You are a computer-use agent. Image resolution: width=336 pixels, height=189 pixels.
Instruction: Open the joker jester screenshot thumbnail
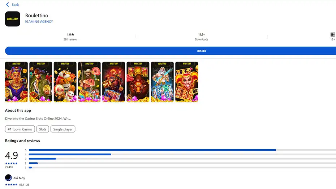187,82
